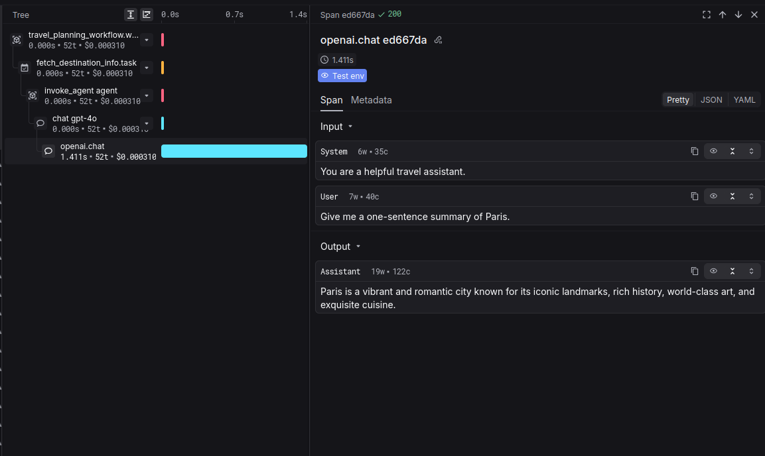The height and width of the screenshot is (456, 765).
Task: Switch to YAML view format
Action: coord(744,100)
